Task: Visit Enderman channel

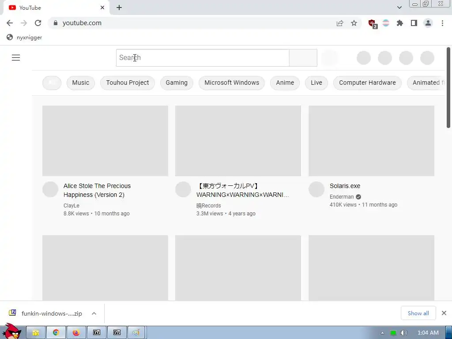Action: (342, 197)
